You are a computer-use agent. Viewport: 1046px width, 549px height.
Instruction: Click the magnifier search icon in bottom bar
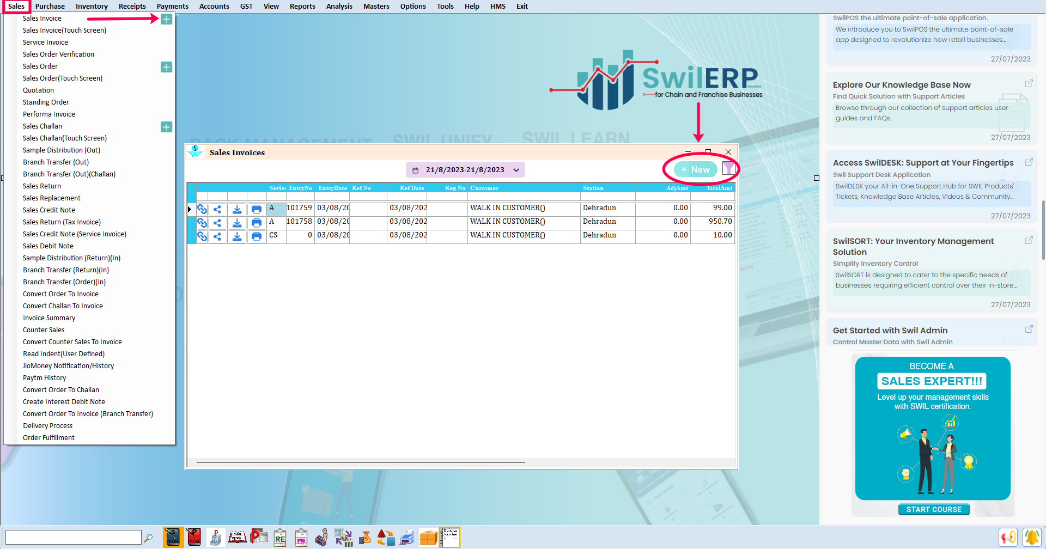pos(148,538)
